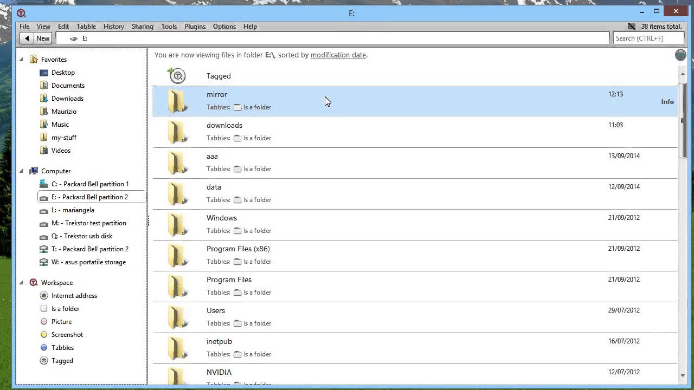Select the Picture tabble
The image size is (694, 390).
pos(56,321)
